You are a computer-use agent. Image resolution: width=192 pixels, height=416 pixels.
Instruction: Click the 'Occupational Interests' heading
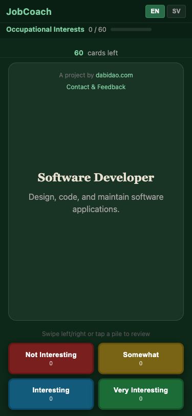[x=46, y=29]
